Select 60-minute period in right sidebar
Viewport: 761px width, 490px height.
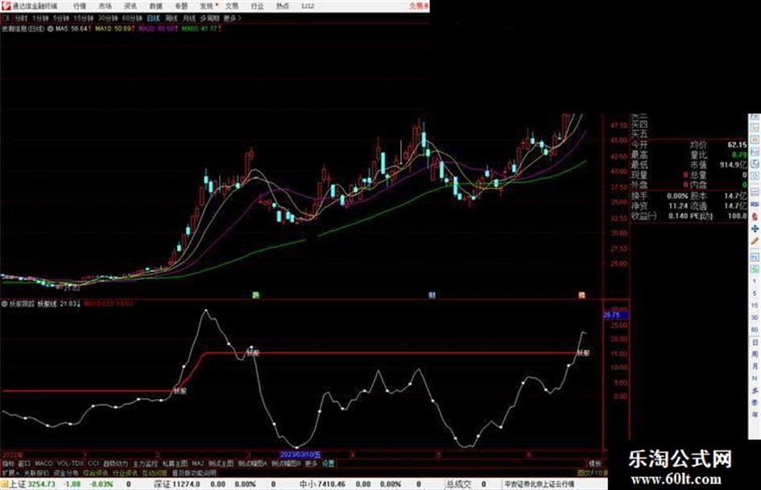[x=755, y=329]
